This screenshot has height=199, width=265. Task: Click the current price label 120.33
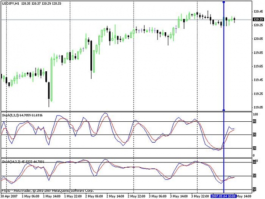click(258, 20)
